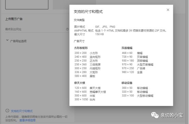Click the 300 × 600 半版 row
Viewport: 189px width, 124px height.
pos(85,96)
